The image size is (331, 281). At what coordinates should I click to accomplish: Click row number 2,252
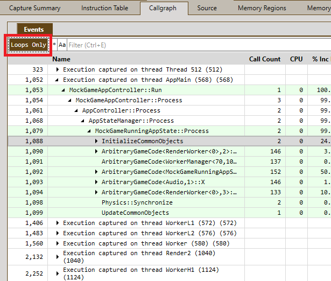point(34,273)
